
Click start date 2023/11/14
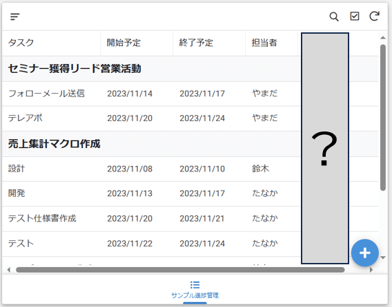pos(130,94)
